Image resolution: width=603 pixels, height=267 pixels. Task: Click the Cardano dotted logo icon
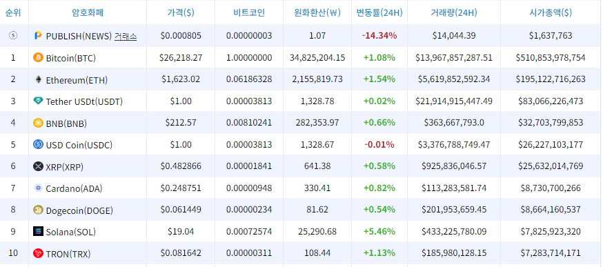38,188
